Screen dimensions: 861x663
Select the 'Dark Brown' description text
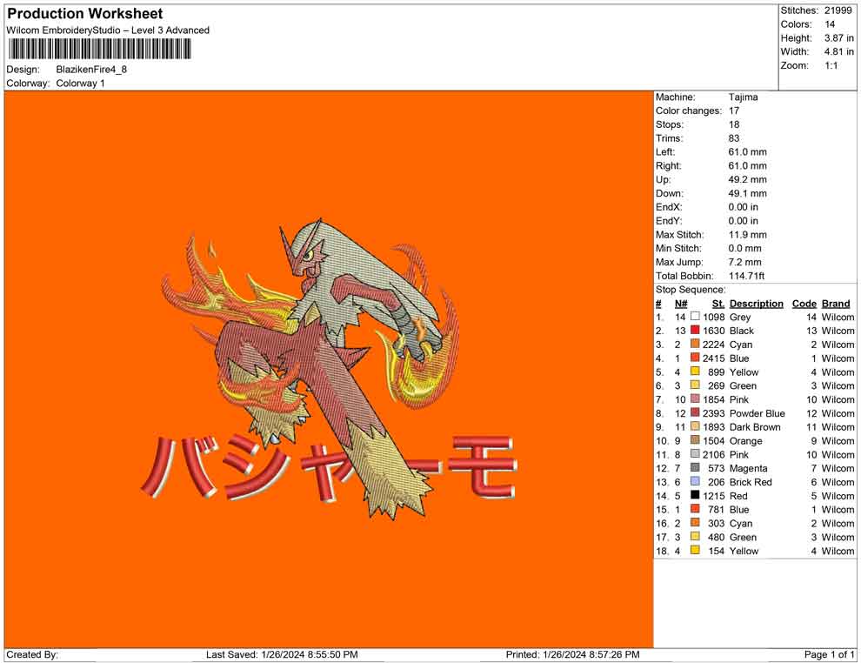pyautogui.click(x=755, y=427)
